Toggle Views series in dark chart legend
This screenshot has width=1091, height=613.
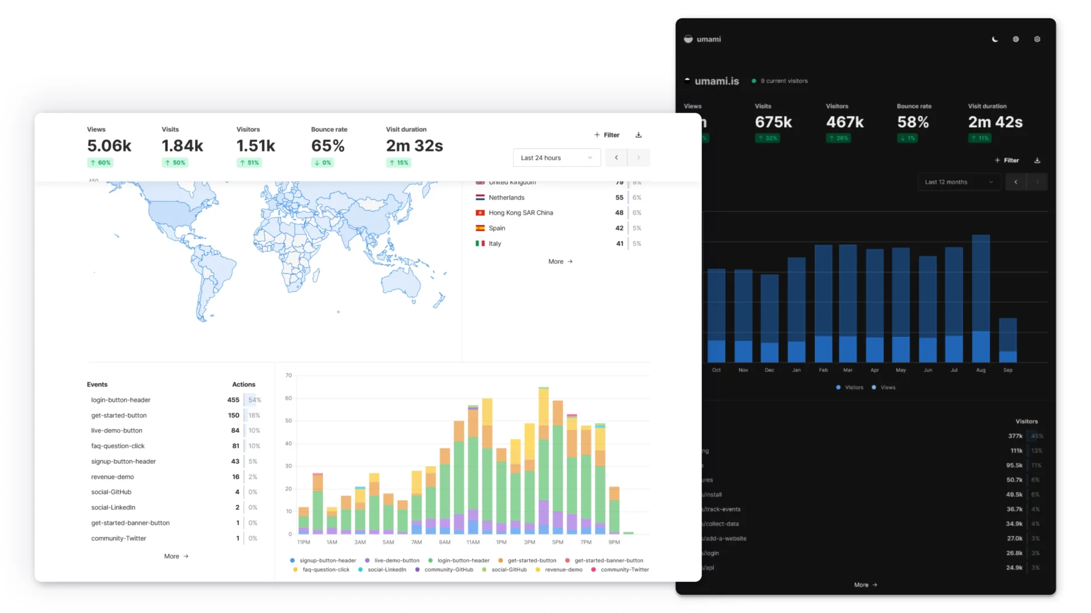(884, 388)
